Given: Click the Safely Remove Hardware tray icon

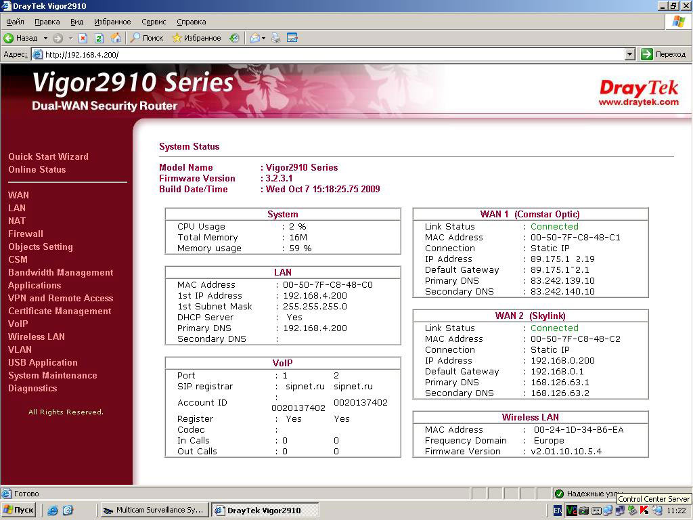Looking at the screenshot, I should click(633, 511).
